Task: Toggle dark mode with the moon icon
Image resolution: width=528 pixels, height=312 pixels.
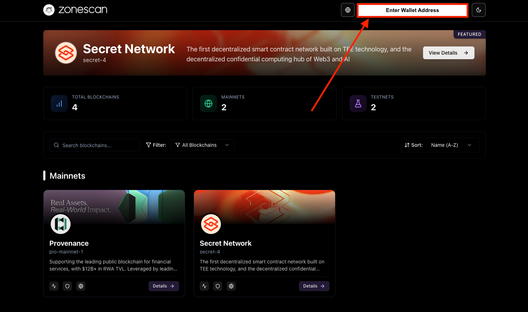Action: [x=479, y=10]
